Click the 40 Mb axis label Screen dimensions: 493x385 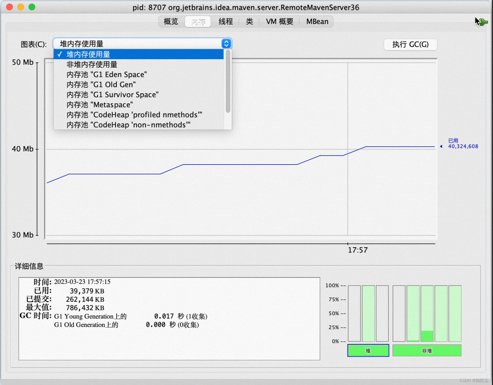23,149
